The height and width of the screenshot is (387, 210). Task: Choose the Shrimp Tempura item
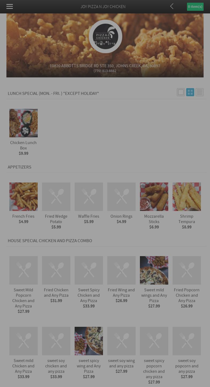(187, 197)
